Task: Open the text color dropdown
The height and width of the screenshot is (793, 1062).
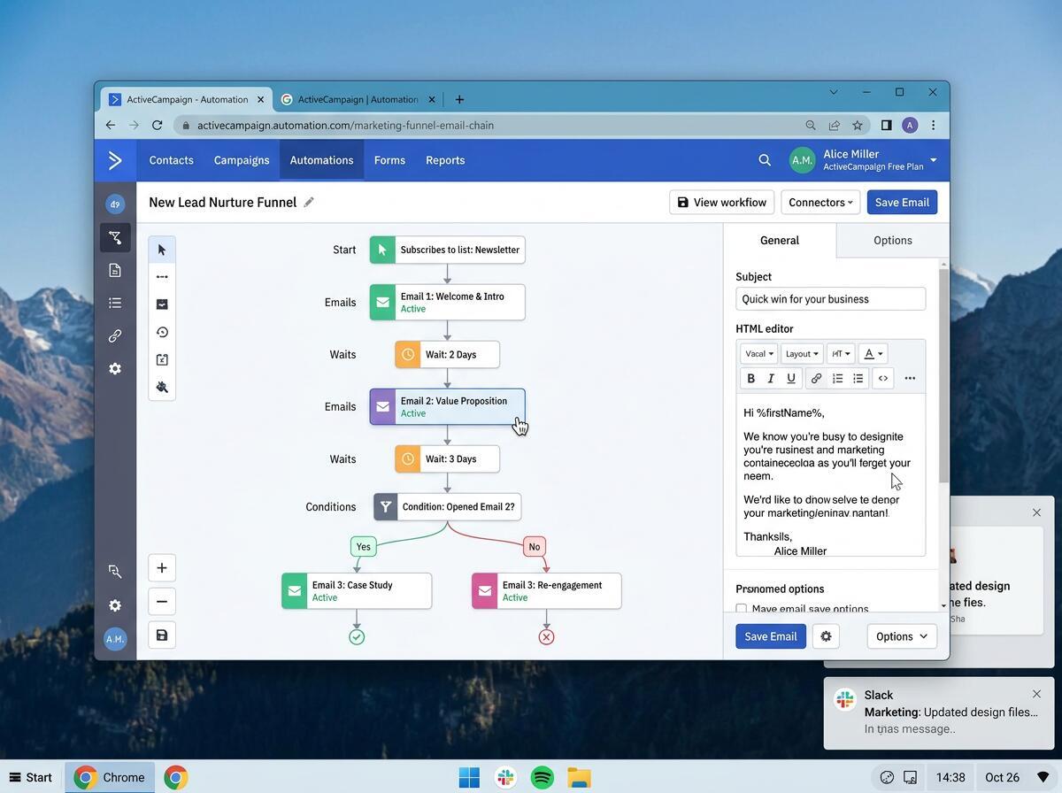Action: coord(873,354)
